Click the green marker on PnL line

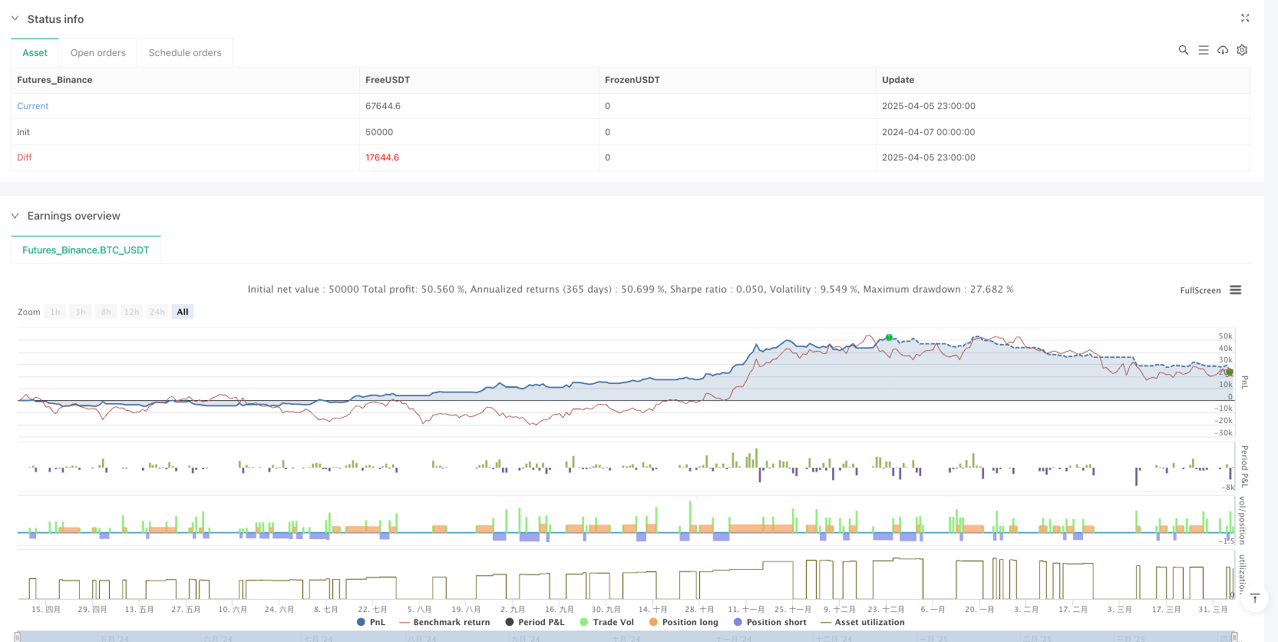[889, 337]
